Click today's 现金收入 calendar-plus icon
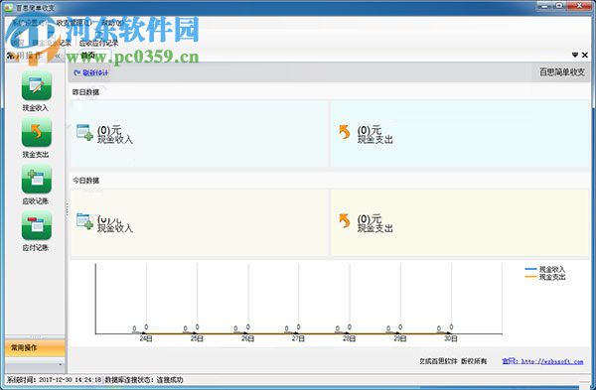This screenshot has width=596, height=390. 84,221
